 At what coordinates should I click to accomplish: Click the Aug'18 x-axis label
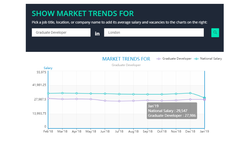pyautogui.click(x=133, y=131)
